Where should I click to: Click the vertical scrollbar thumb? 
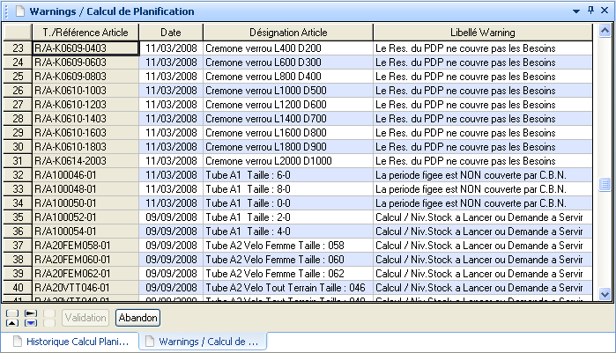605,185
